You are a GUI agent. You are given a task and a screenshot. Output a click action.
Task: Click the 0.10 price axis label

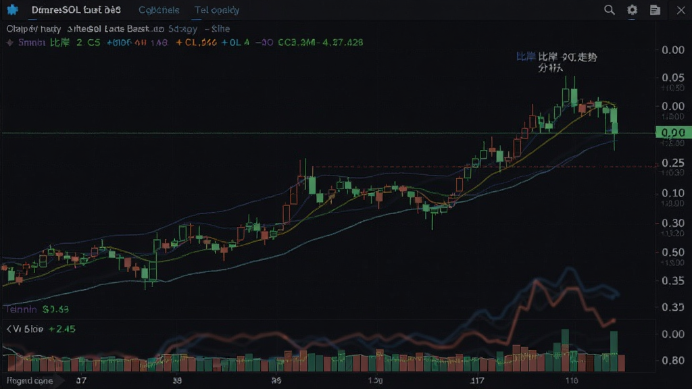(673, 192)
